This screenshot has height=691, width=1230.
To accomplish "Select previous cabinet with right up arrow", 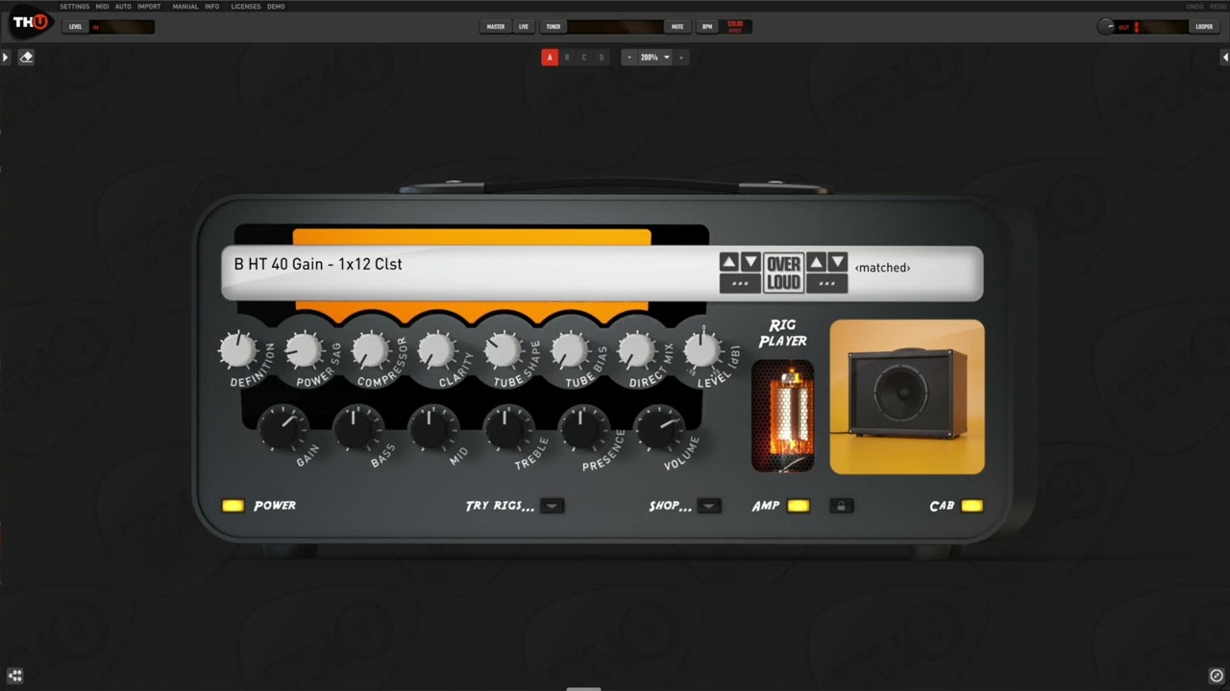I will (817, 262).
